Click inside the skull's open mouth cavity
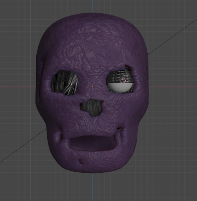Image resolution: width=197 pixels, height=201 pixels. 92,143
